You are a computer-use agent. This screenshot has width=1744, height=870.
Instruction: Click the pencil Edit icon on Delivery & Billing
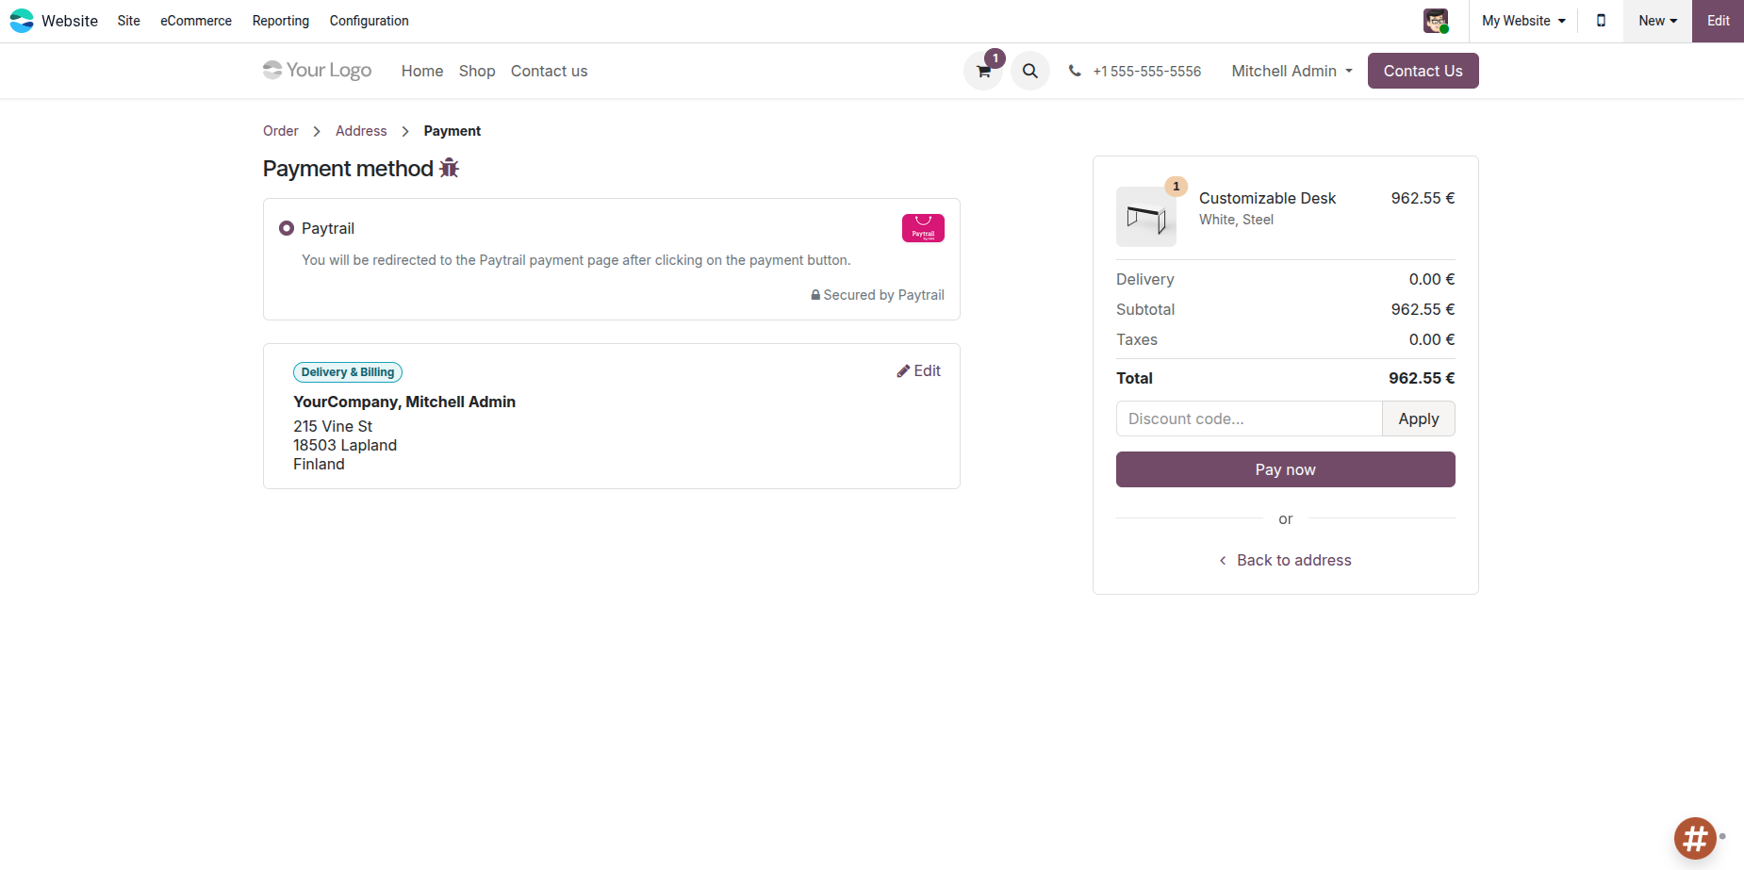pos(902,370)
